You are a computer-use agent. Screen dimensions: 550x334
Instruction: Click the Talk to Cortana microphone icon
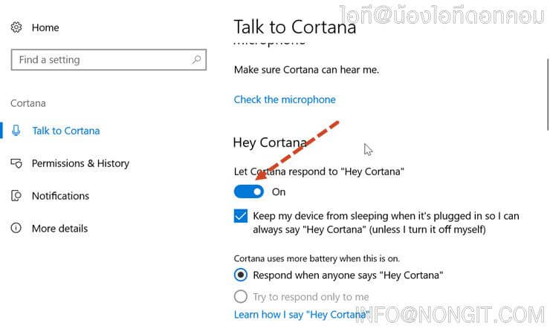16,131
